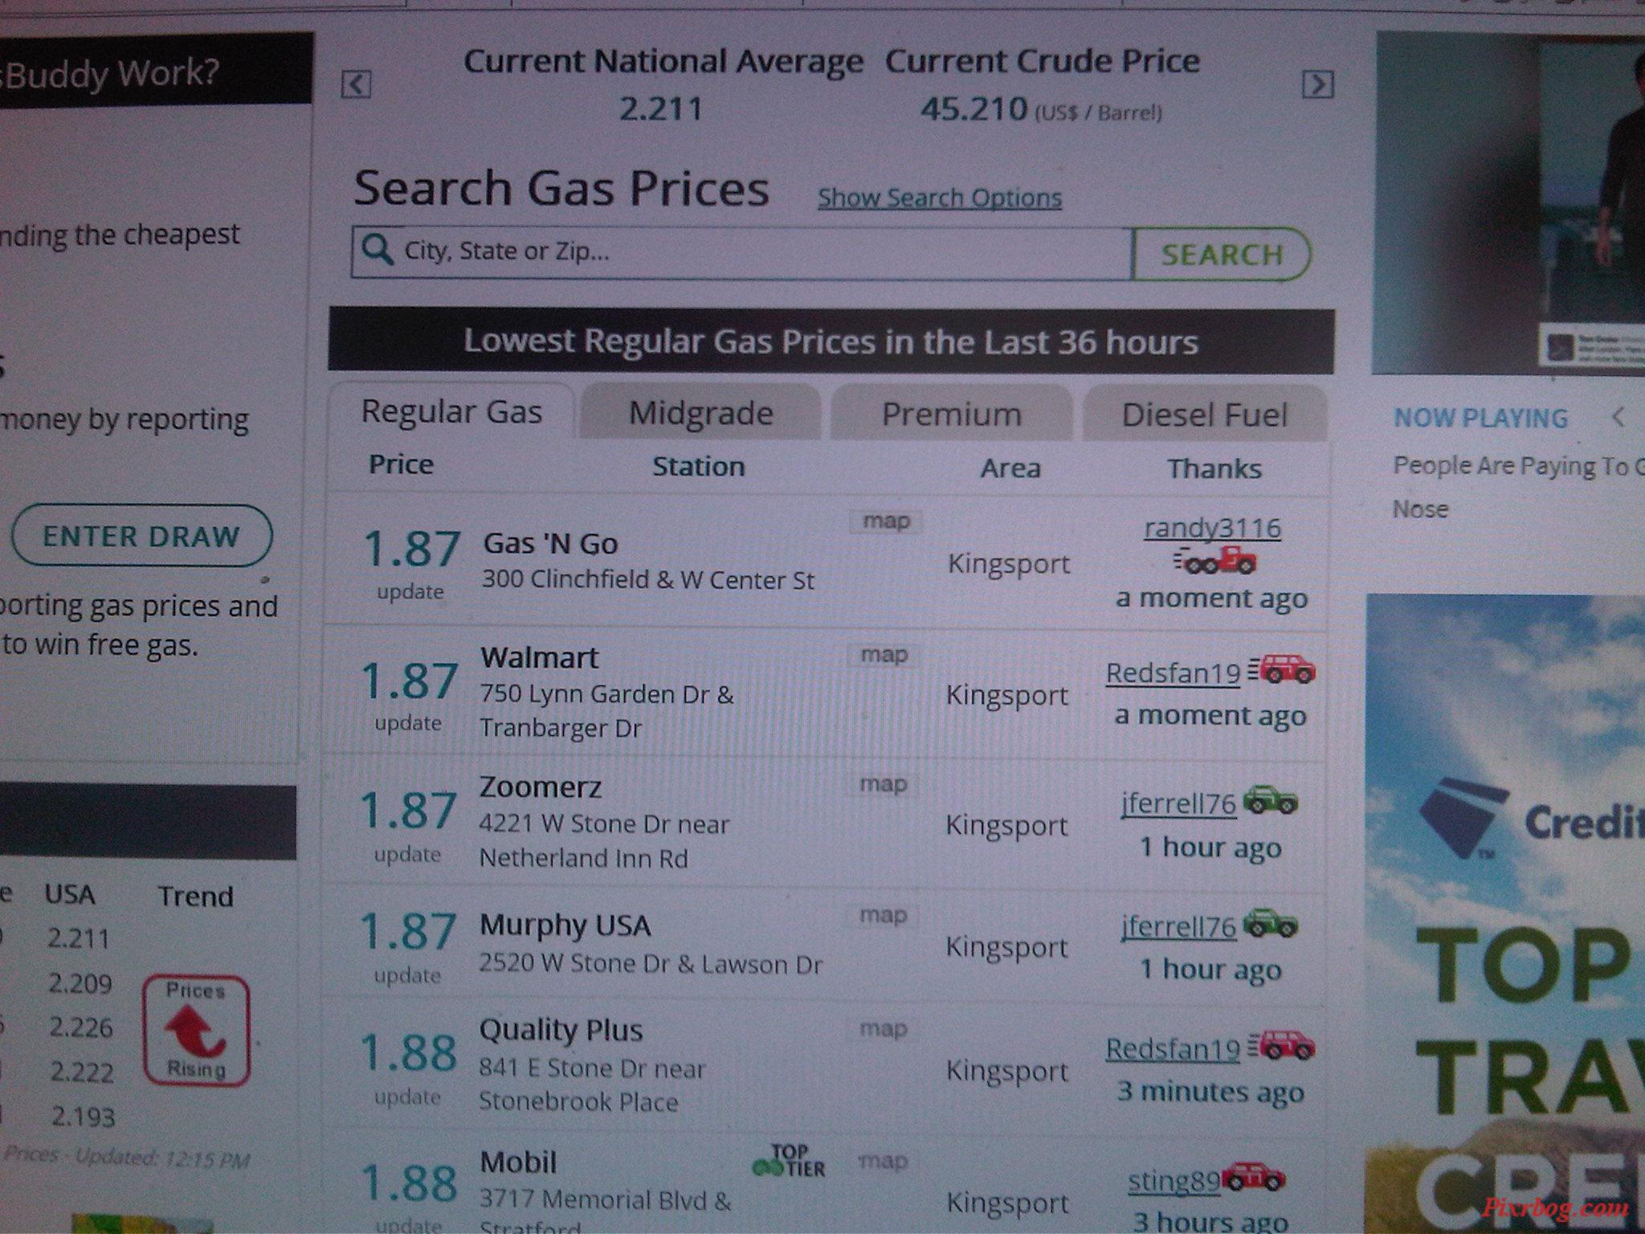Image resolution: width=1645 pixels, height=1234 pixels.
Task: Switch to the Premium tab
Action: click(952, 415)
